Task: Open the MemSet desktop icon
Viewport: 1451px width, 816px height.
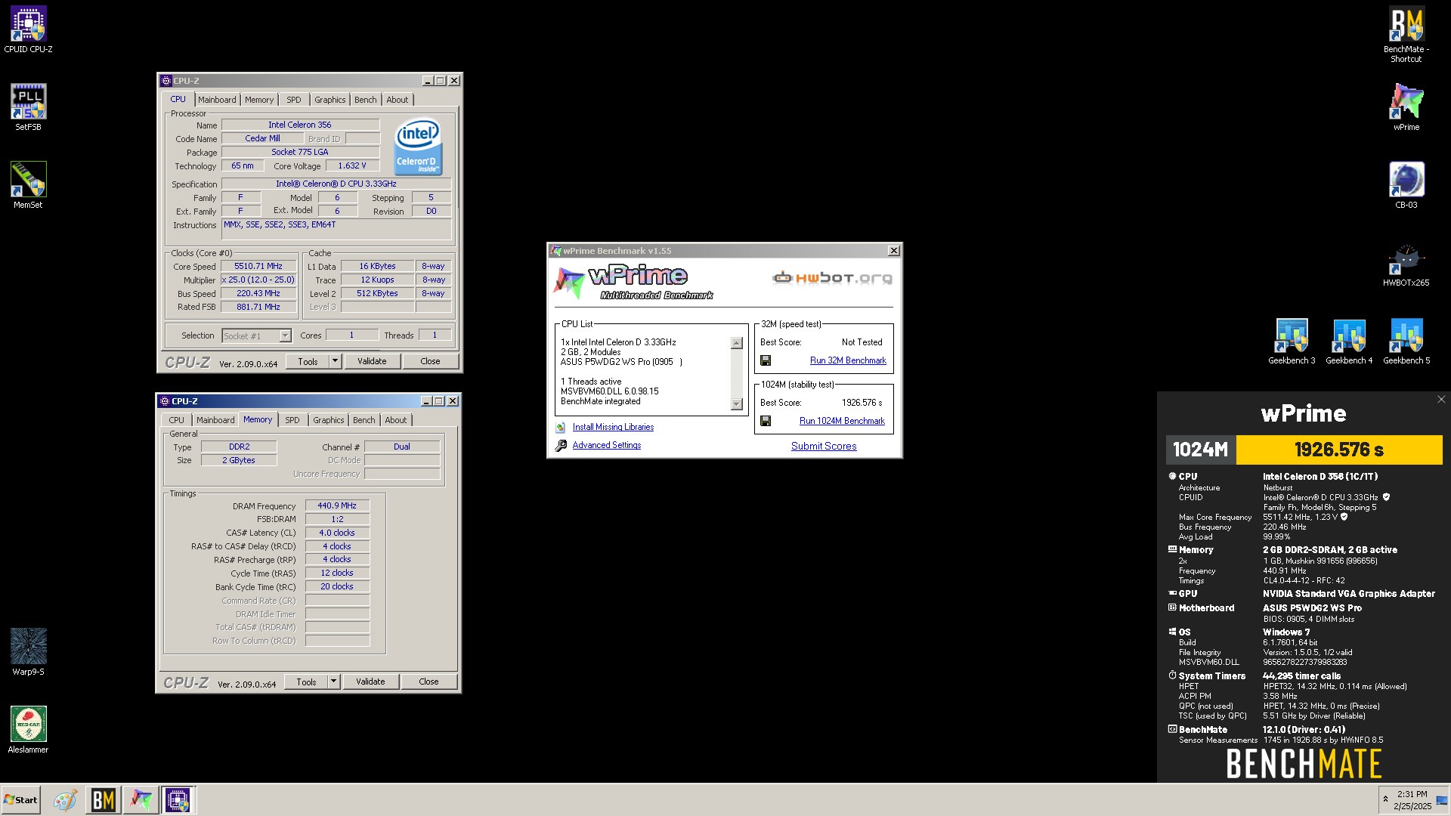Action: 28,186
